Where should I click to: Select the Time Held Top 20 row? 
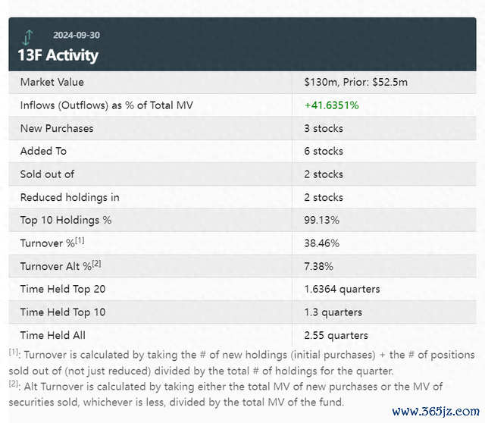pos(242,290)
